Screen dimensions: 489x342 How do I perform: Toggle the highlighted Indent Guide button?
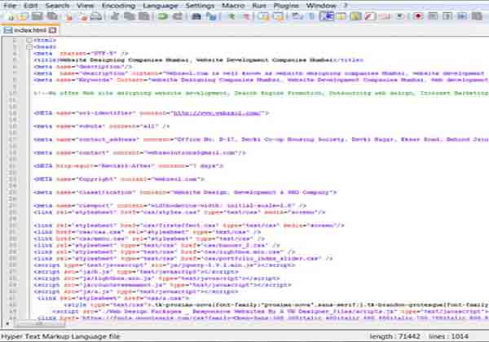[327, 16]
